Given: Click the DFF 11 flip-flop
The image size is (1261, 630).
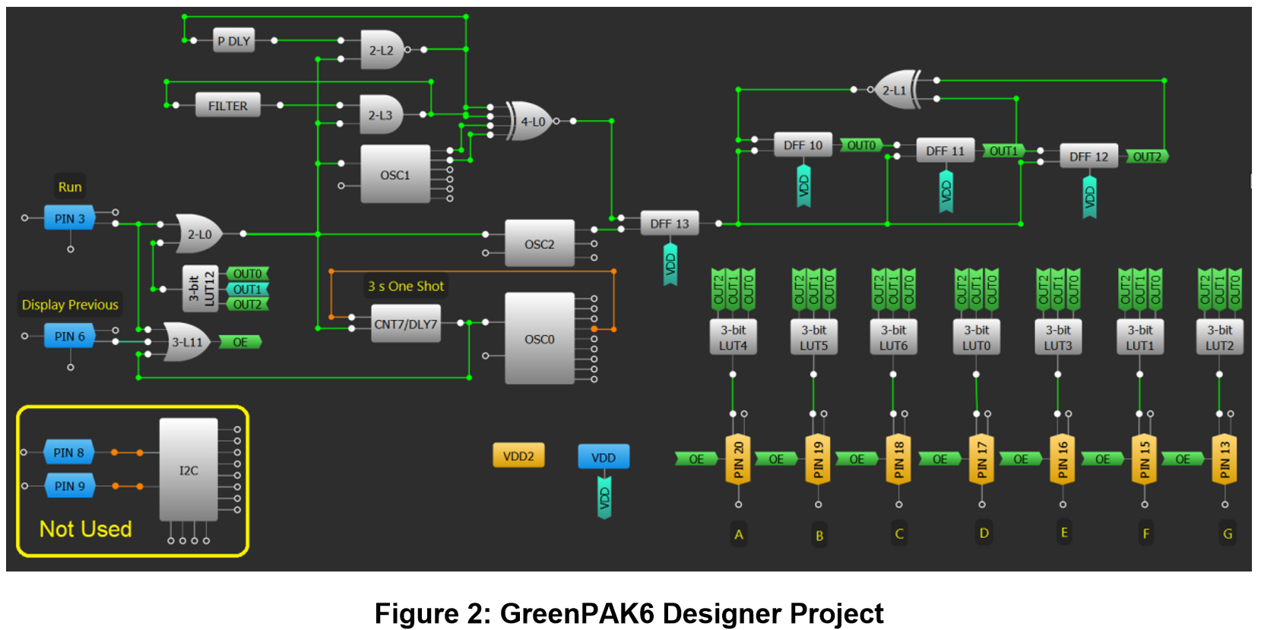Looking at the screenshot, I should tap(945, 151).
